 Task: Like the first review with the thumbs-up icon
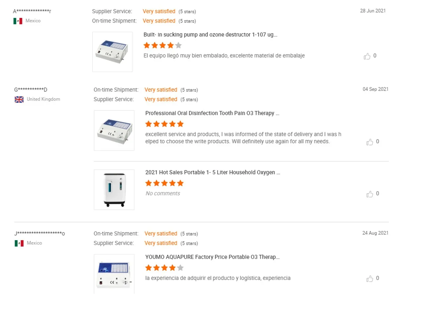(367, 56)
